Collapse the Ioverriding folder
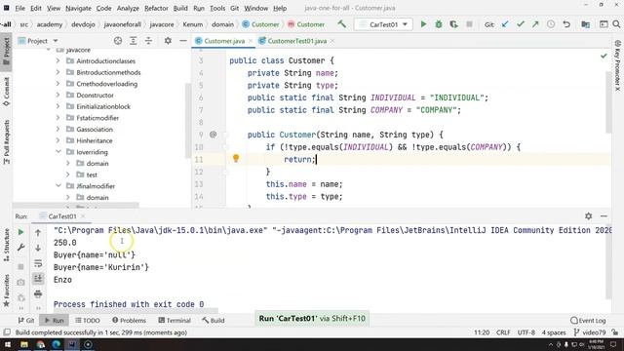 pos(58,152)
